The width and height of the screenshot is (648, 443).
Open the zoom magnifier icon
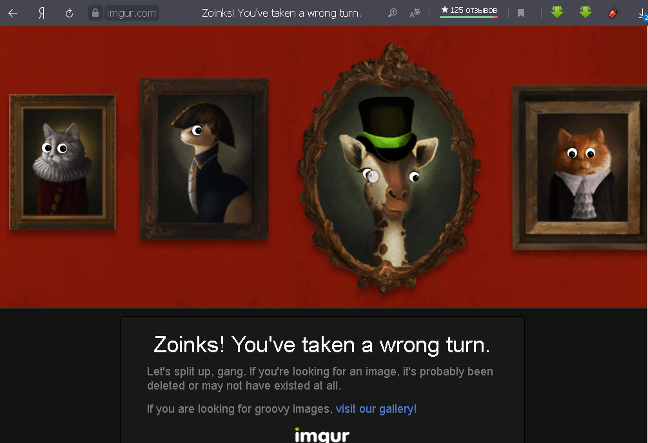point(393,13)
